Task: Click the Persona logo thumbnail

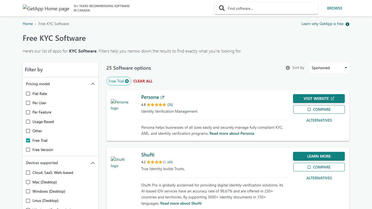Action: coord(120,105)
